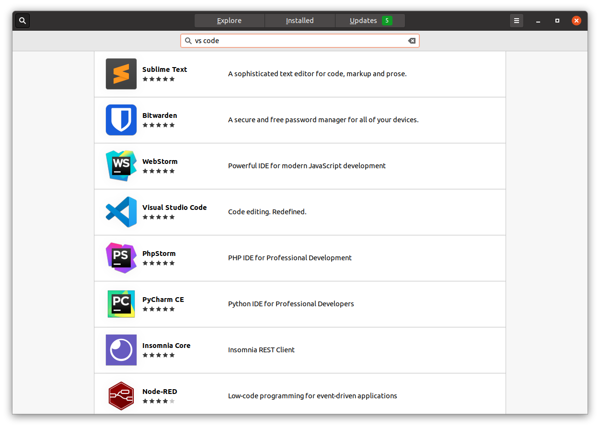Click Visual Studio Code star rating
The height and width of the screenshot is (428, 600).
pos(159,217)
